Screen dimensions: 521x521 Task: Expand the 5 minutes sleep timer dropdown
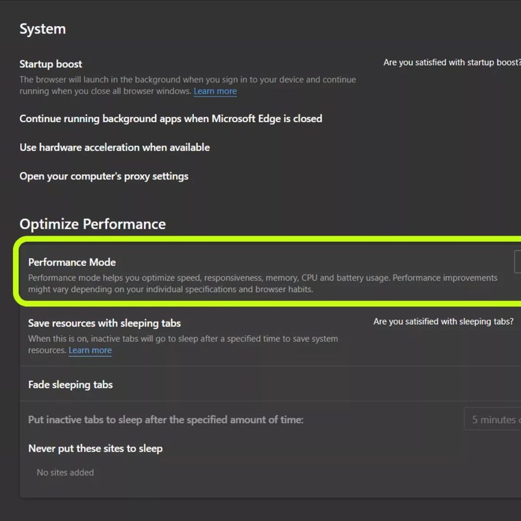(492, 420)
